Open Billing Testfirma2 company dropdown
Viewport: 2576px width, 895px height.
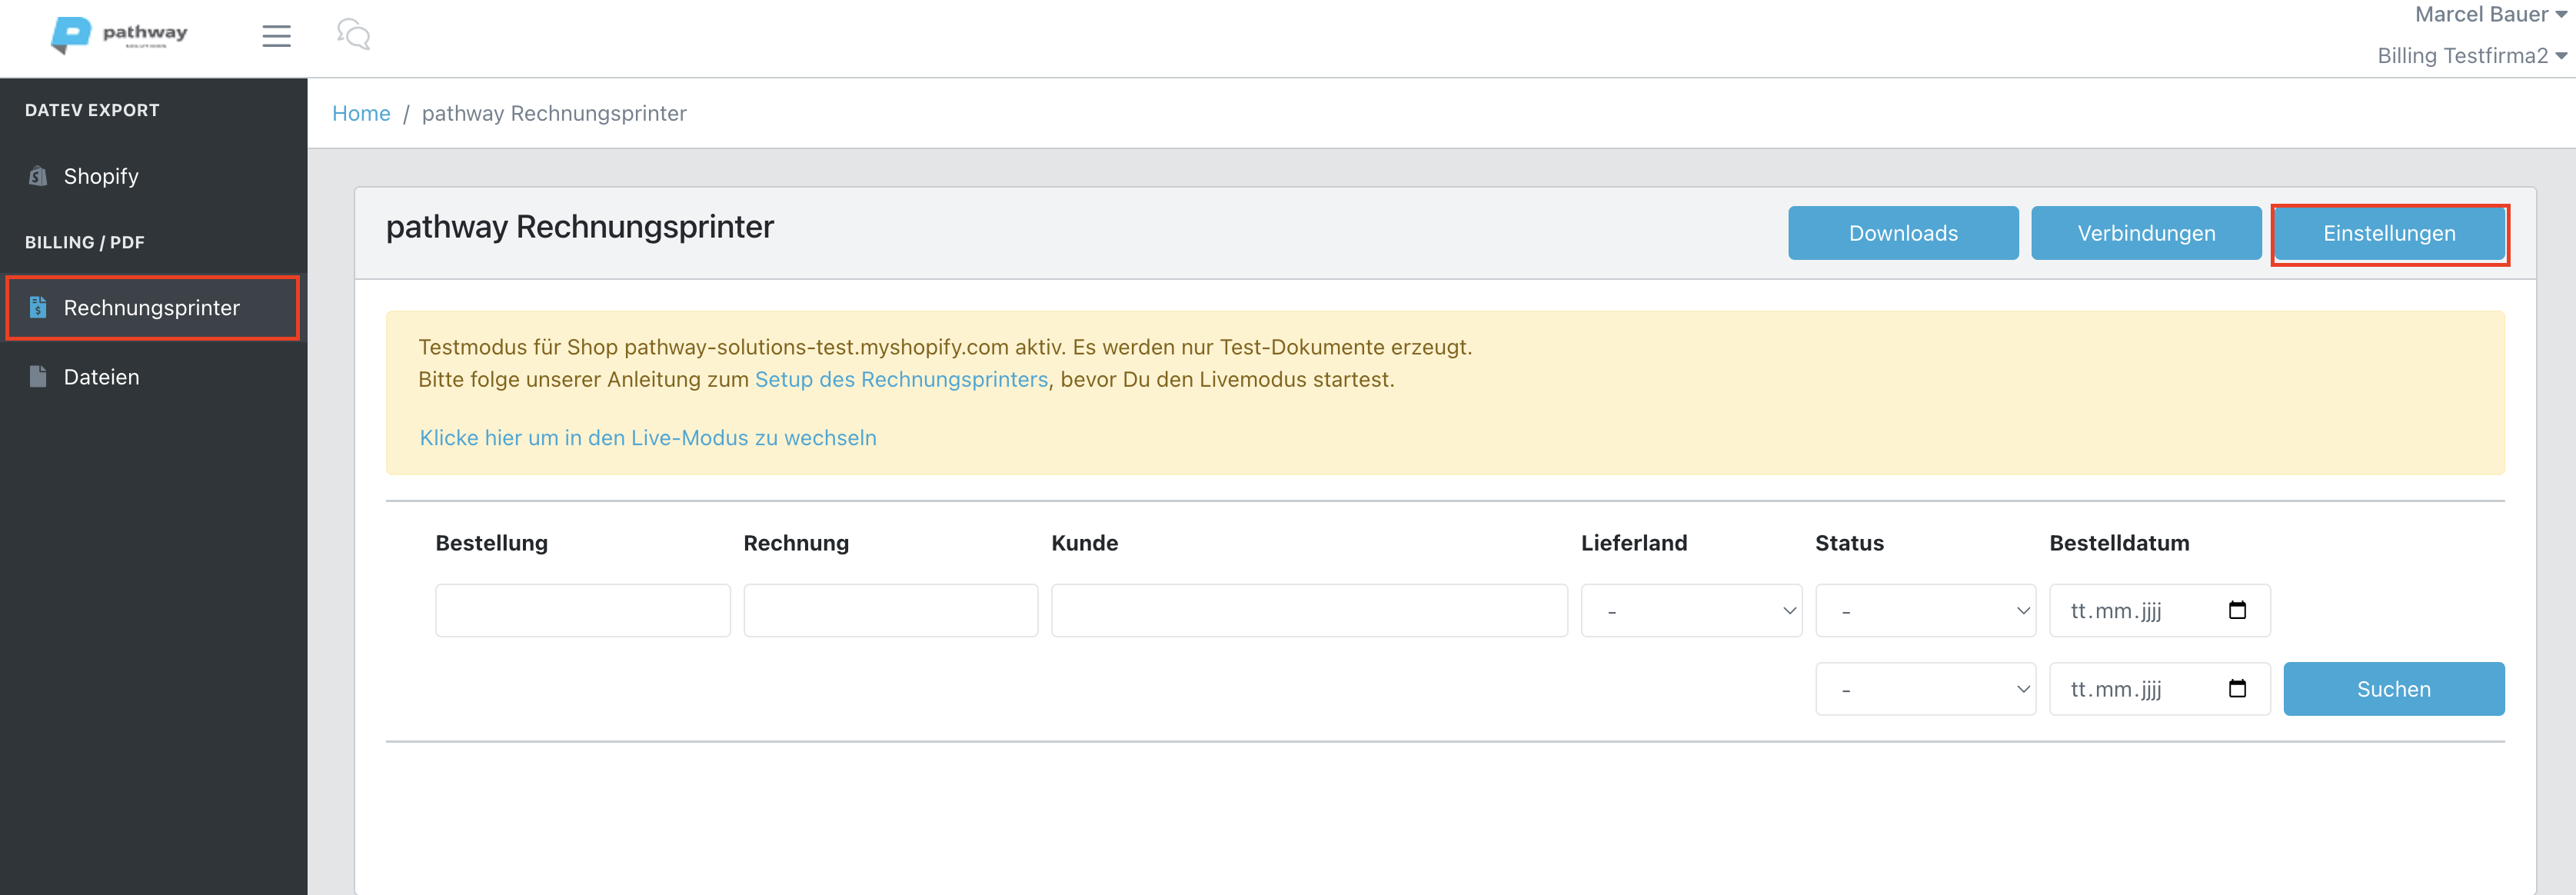[2471, 56]
